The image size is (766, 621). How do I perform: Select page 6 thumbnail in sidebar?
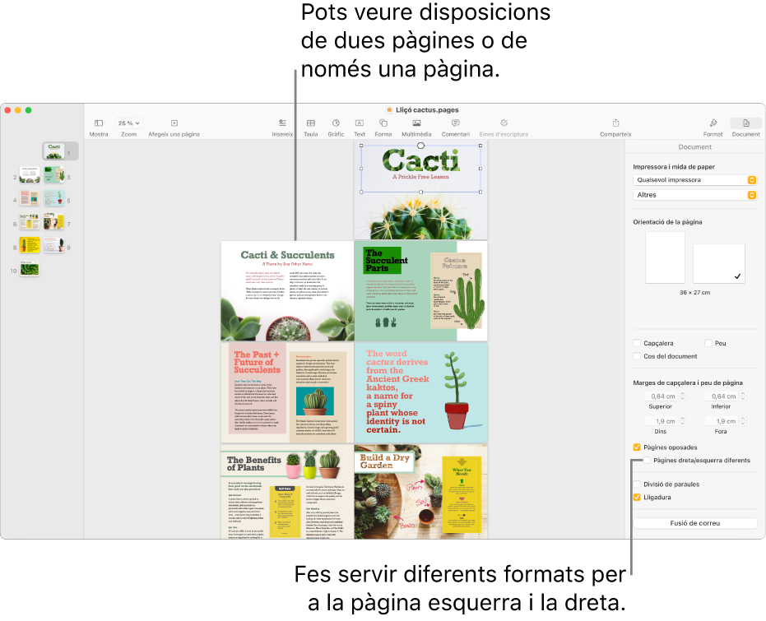coord(30,221)
